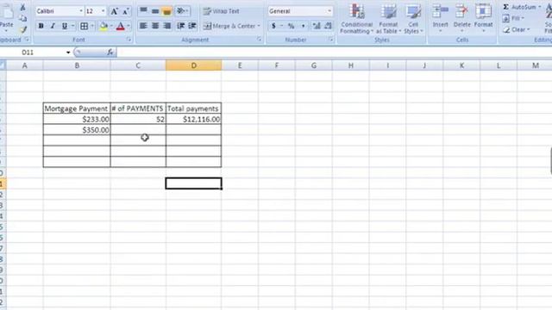
Task: Click the Insert Function fx button
Action: [x=110, y=53]
